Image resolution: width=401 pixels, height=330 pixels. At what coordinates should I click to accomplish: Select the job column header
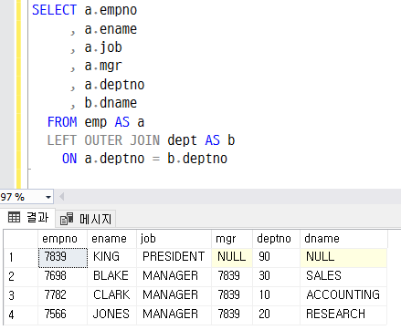(174, 239)
